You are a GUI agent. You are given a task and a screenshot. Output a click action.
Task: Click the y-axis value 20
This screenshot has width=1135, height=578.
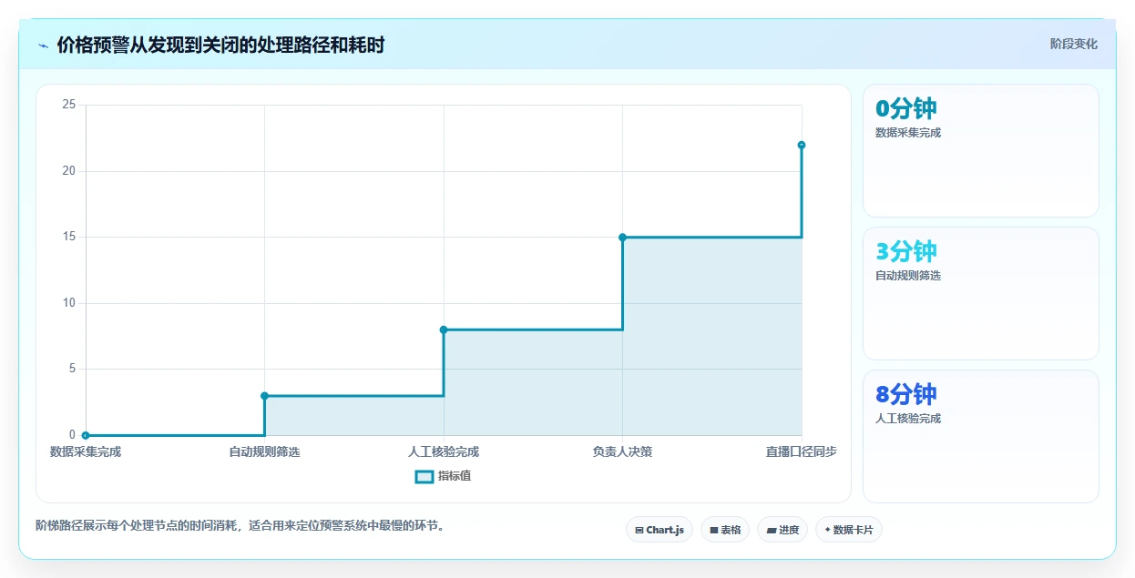(x=68, y=171)
